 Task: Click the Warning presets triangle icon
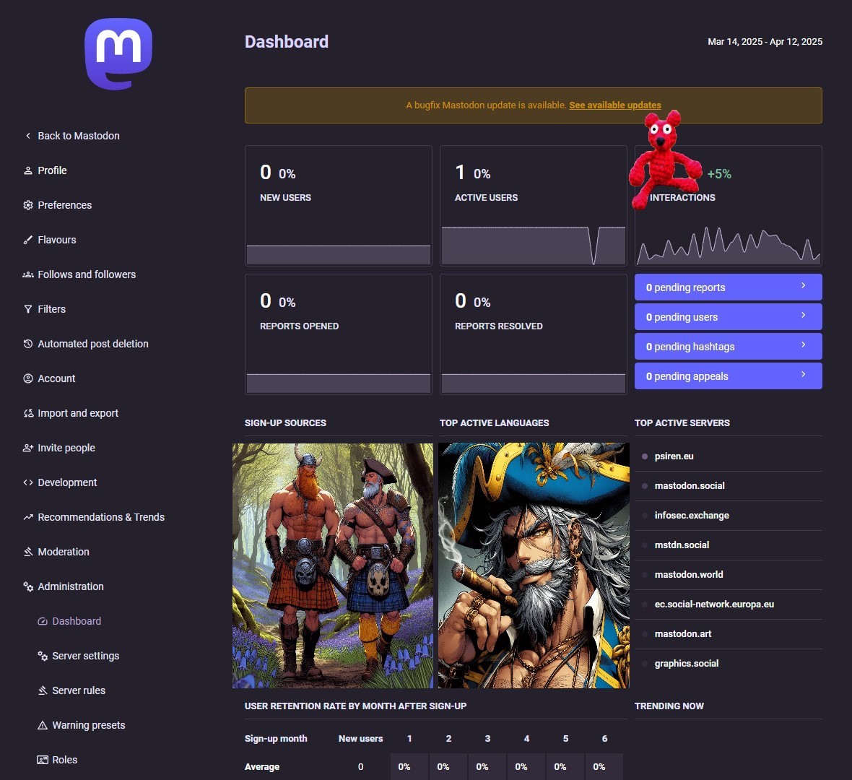(x=43, y=725)
